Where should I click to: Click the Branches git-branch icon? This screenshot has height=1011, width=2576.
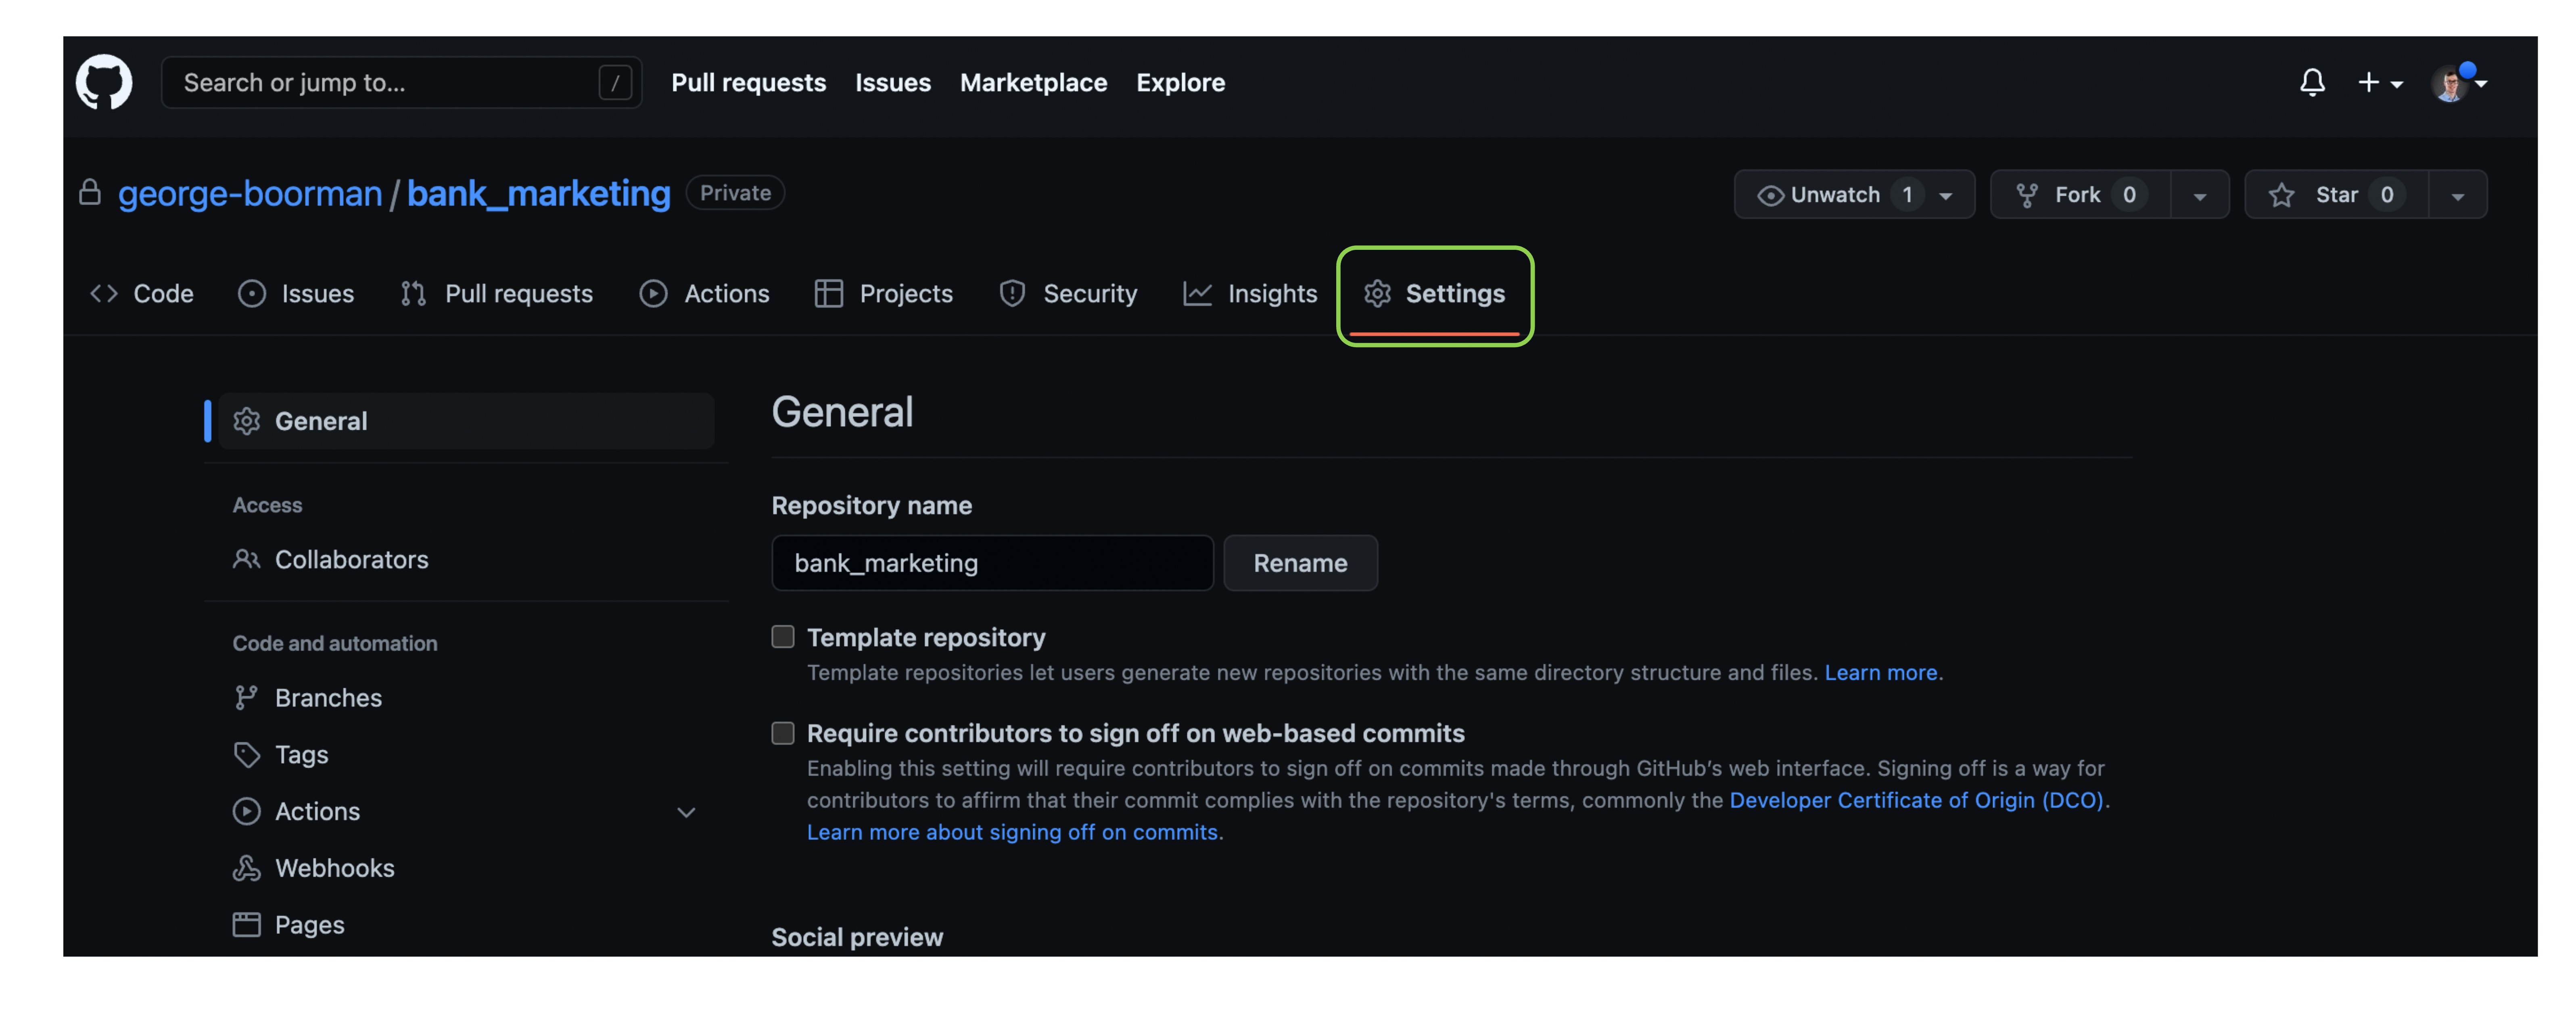[246, 697]
